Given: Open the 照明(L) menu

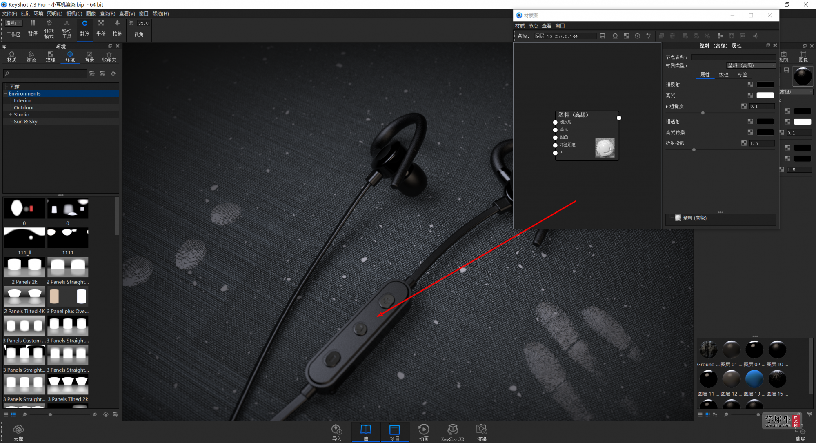Looking at the screenshot, I should (x=55, y=13).
